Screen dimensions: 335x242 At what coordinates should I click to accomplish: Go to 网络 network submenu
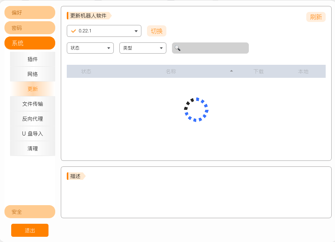pyautogui.click(x=33, y=74)
